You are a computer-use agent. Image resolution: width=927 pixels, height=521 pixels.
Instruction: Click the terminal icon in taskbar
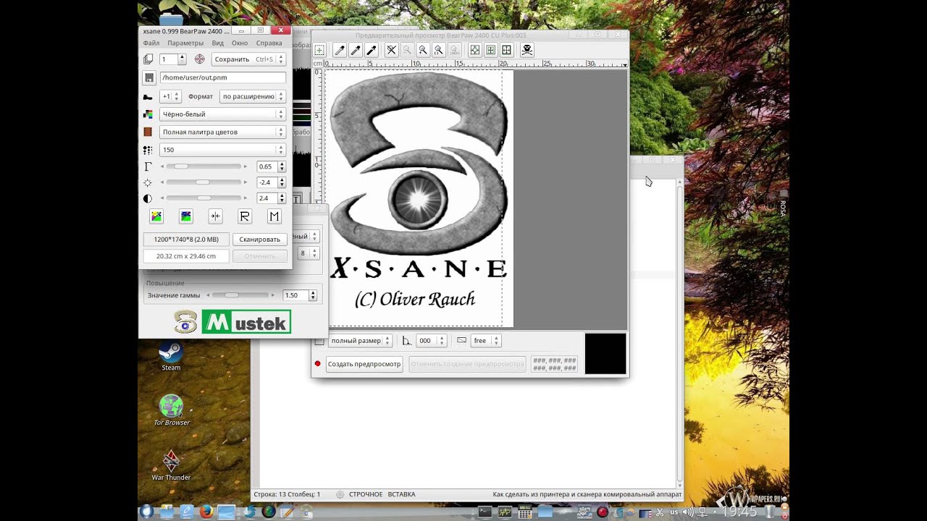(x=485, y=512)
